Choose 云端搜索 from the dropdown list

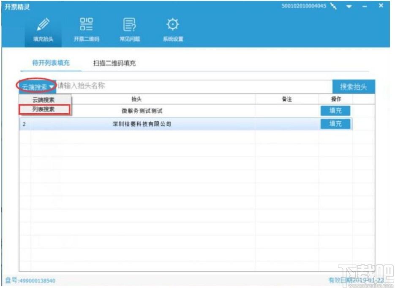44,100
